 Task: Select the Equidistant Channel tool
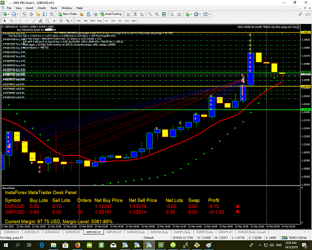[40, 20]
